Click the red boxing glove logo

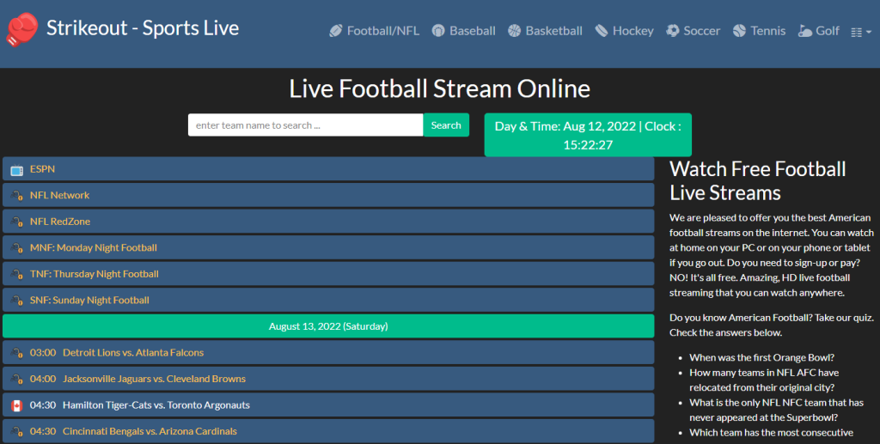[21, 29]
